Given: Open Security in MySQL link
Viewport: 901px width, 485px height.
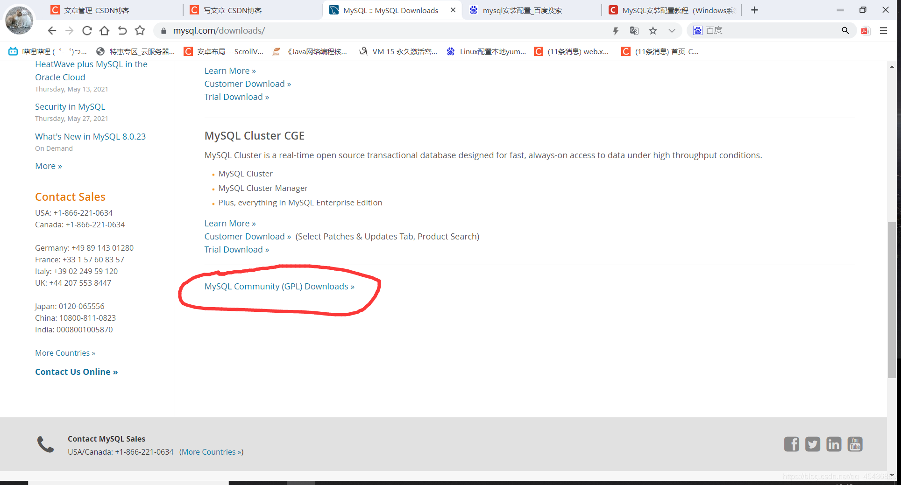Looking at the screenshot, I should click(70, 107).
